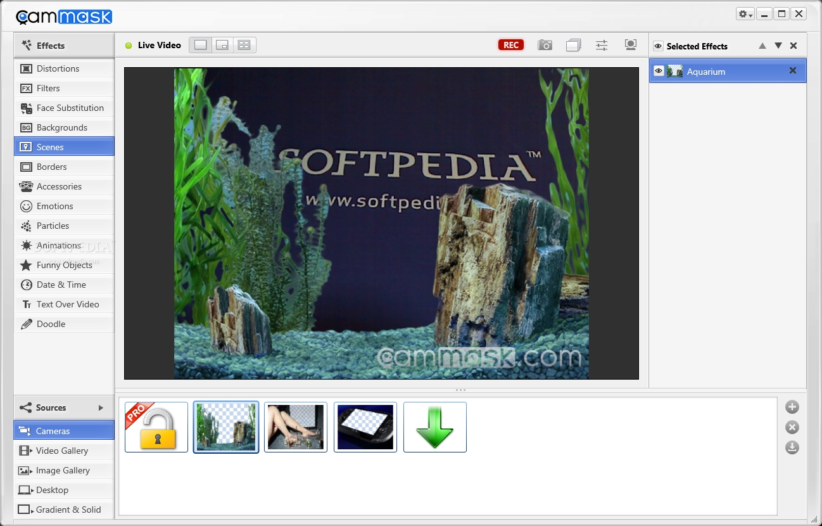Delete item with the round X button
The image size is (822, 526).
point(792,427)
